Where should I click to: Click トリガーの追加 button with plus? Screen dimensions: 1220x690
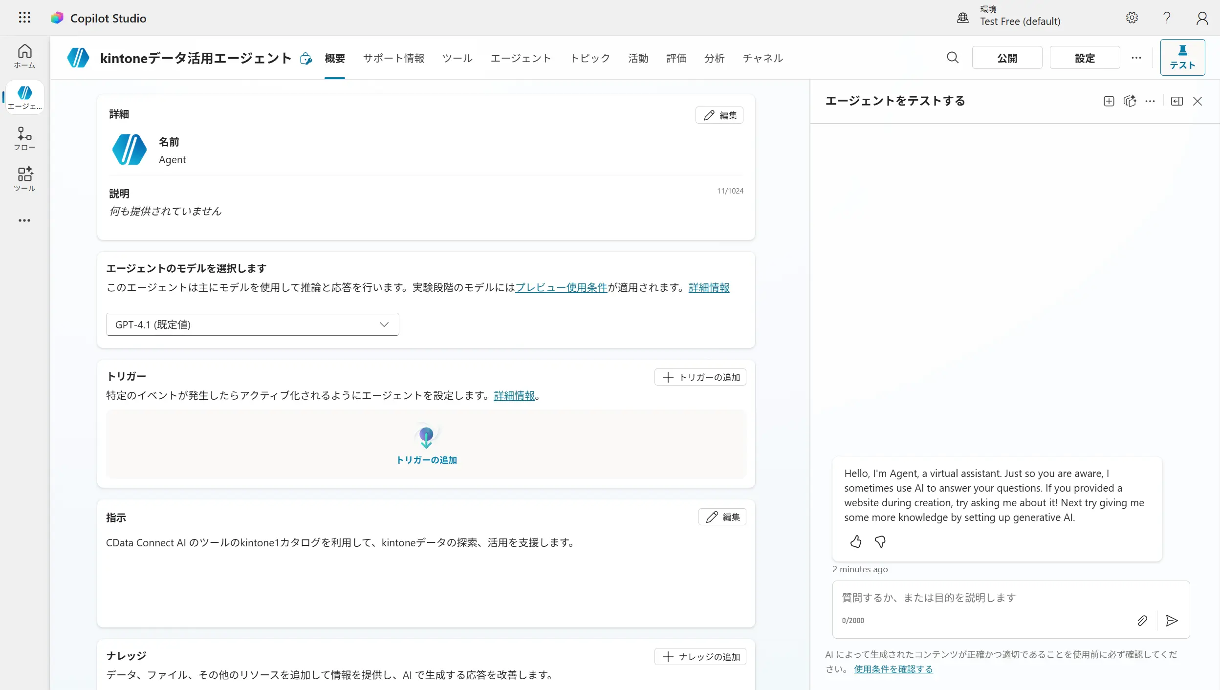[700, 377]
